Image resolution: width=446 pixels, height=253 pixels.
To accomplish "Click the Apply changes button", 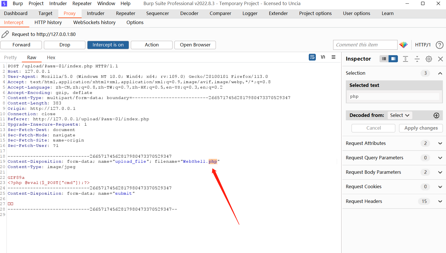I will pyautogui.click(x=421, y=128).
